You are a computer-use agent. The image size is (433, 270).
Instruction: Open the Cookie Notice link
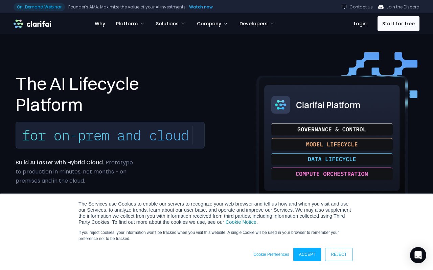click(241, 222)
